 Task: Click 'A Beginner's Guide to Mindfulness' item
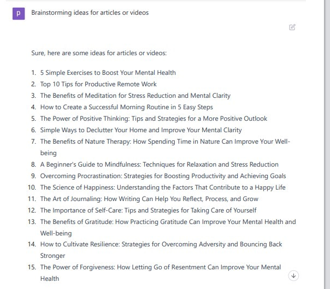[x=160, y=164]
